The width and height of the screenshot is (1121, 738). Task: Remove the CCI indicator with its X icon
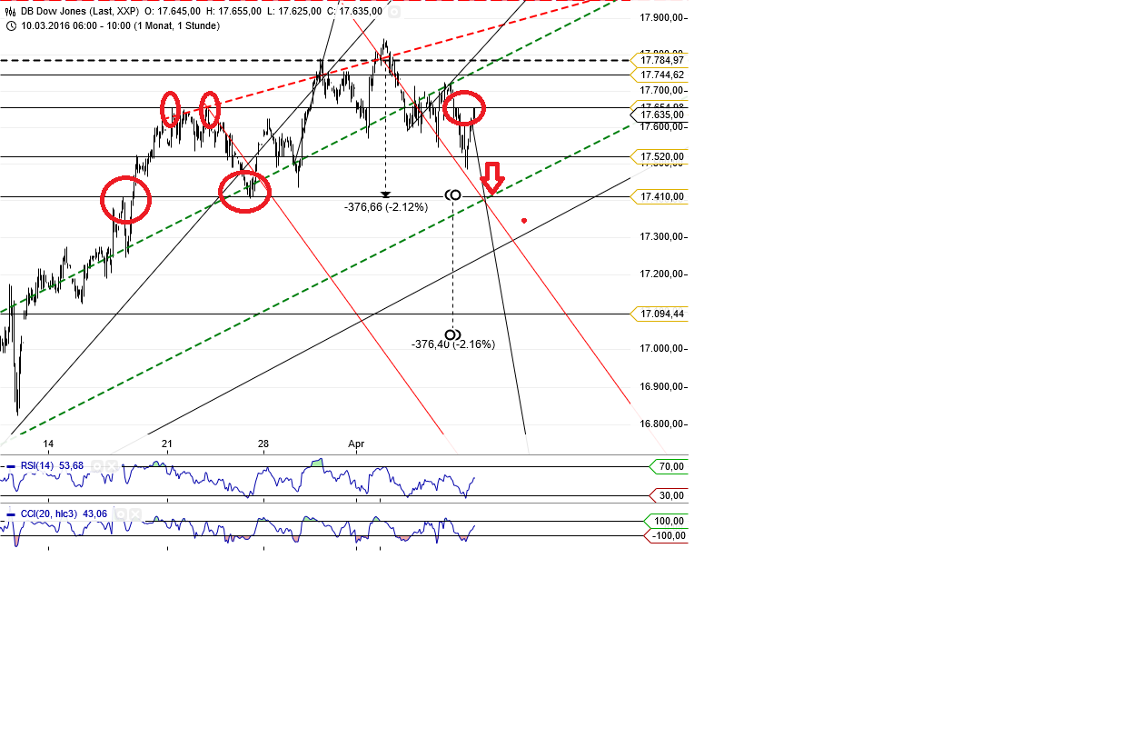click(134, 514)
